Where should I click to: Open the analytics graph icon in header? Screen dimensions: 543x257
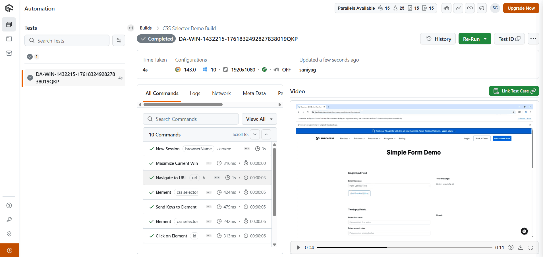[x=458, y=8]
